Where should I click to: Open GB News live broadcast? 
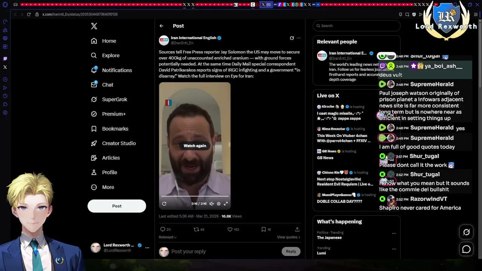[x=345, y=154]
